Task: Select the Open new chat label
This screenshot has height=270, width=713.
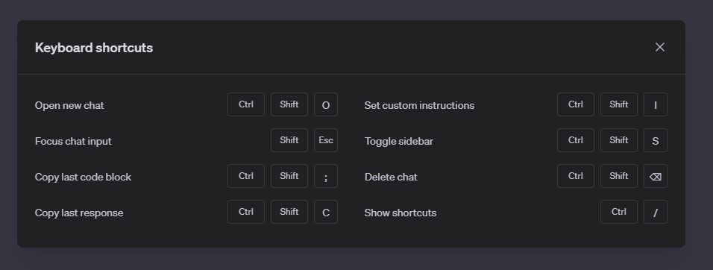Action: tap(69, 105)
